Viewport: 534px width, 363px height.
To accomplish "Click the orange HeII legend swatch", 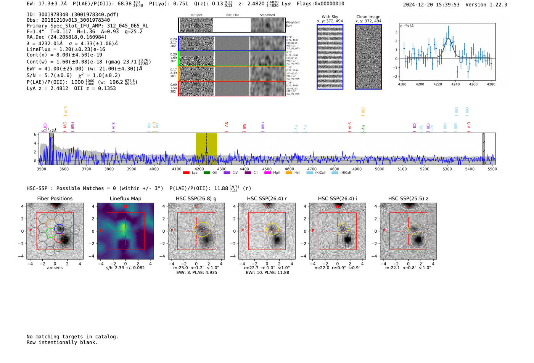I will click(289, 173).
